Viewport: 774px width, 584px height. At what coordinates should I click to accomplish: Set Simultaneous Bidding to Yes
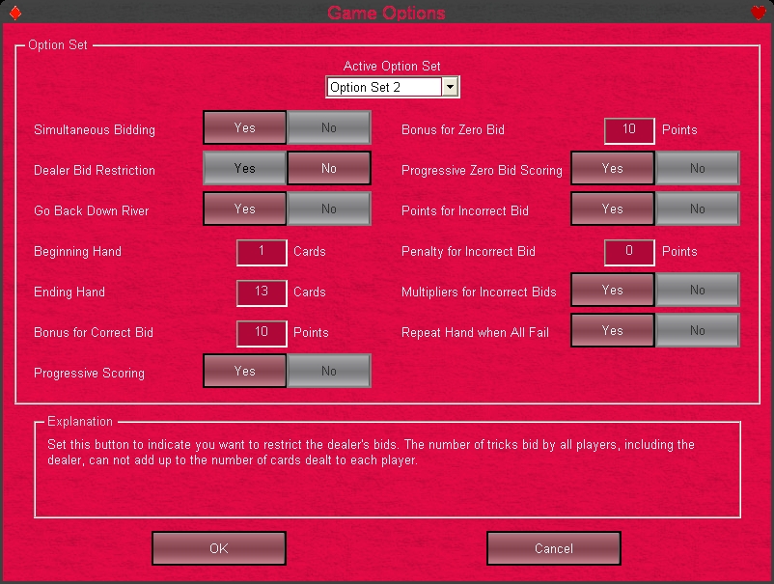coord(245,127)
